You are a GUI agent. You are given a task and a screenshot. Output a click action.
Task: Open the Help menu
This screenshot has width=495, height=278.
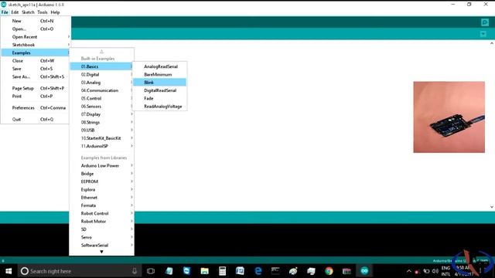pos(55,12)
